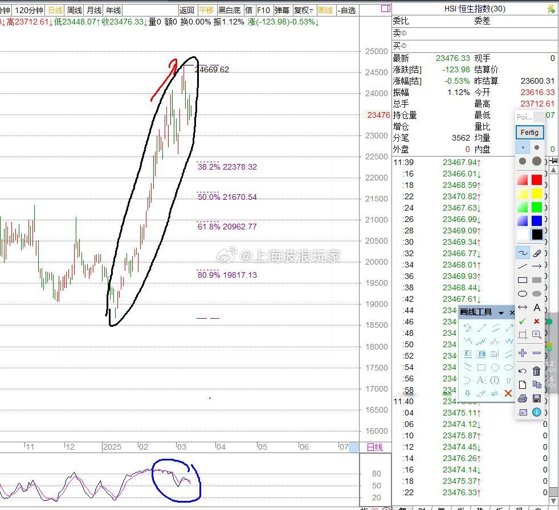Screen dimensions: 559x510
Task: Choose rectangle shape in 画线工具 panel
Action: (x=482, y=367)
